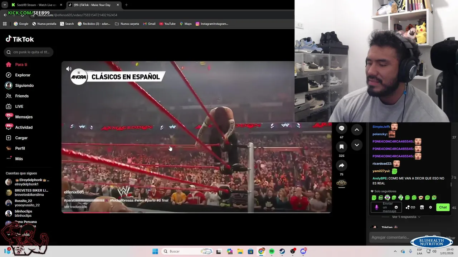458x257 pixels.
Task: Open elfenix605 profile from video caption
Action: (x=74, y=192)
